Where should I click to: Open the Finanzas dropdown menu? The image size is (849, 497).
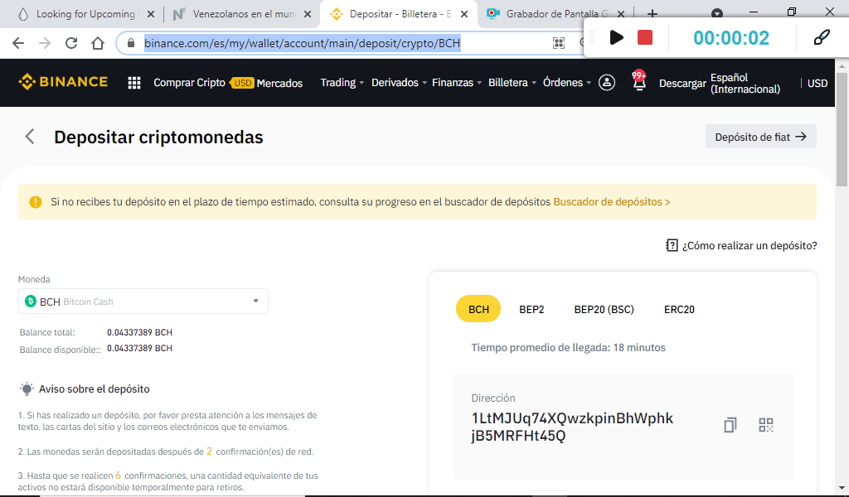tap(457, 83)
